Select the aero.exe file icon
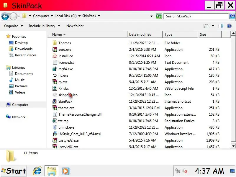This screenshot has width=236, height=177. 55,49
